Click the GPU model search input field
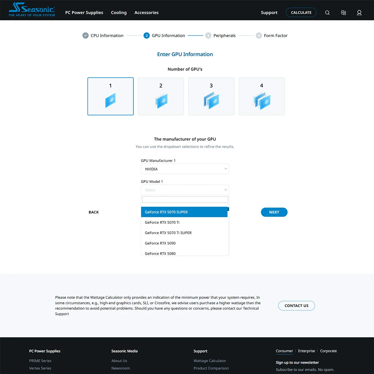 (x=185, y=199)
